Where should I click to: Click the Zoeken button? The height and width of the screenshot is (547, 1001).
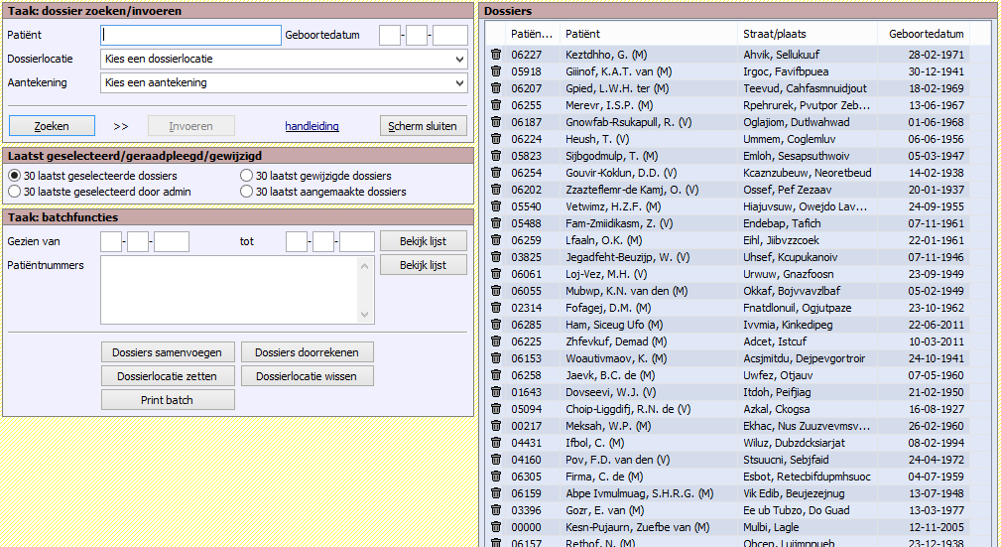tap(52, 126)
